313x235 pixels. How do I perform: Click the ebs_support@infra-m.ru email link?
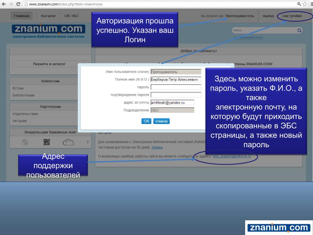pos(232,156)
